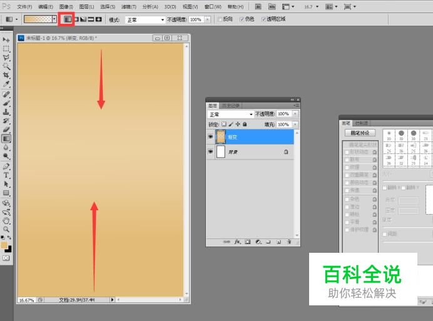The height and width of the screenshot is (321, 433).
Task: Select the Path Selection tool
Action: pos(6,184)
